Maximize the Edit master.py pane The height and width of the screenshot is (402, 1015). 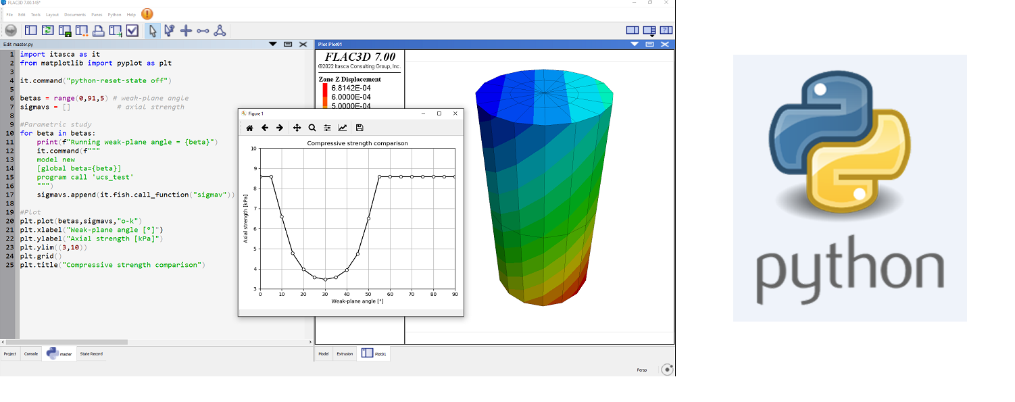pyautogui.click(x=288, y=44)
